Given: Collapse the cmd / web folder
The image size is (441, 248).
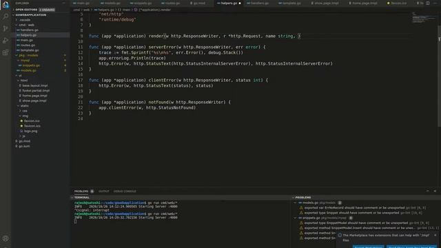Looking at the screenshot, I should 17,25.
